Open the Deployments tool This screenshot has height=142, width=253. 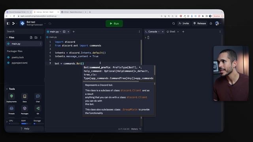pos(11,98)
